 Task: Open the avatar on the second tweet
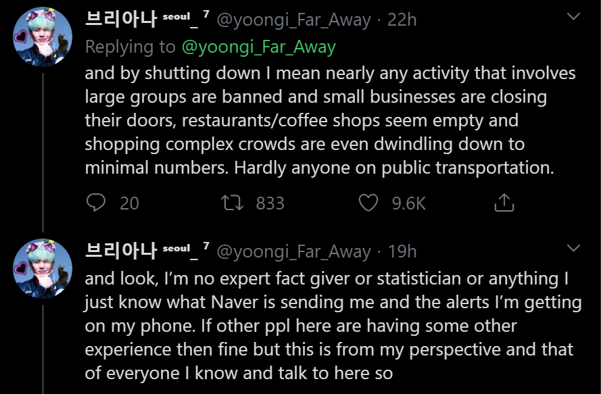pyautogui.click(x=43, y=269)
